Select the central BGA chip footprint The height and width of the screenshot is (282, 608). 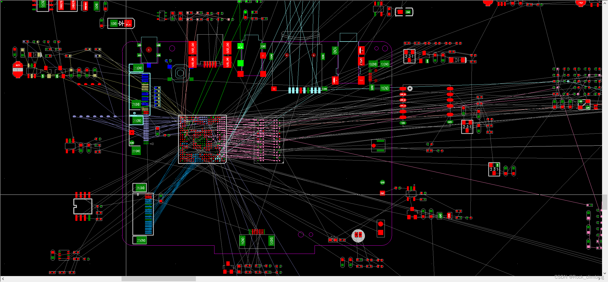click(x=202, y=139)
